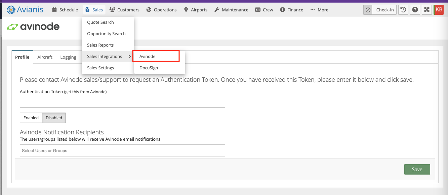Open the history clock icon

(403, 10)
